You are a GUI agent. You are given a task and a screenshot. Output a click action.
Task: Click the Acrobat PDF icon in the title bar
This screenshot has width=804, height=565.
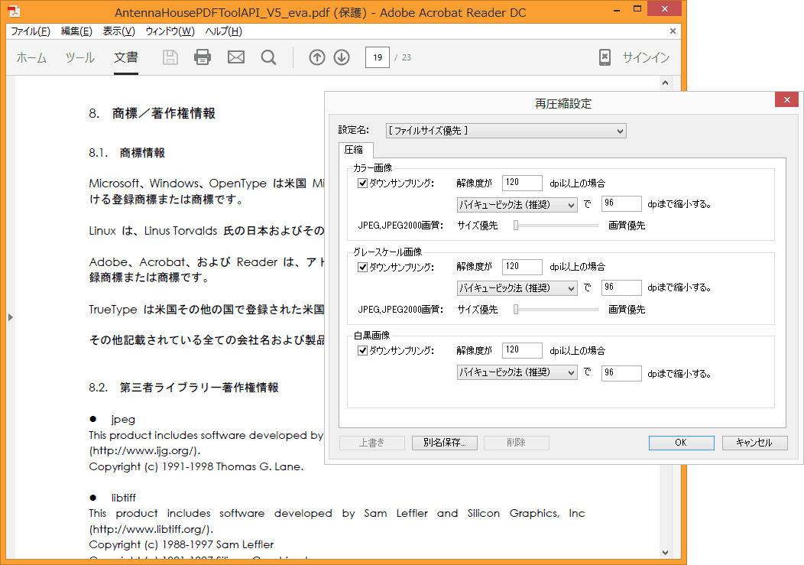point(14,11)
